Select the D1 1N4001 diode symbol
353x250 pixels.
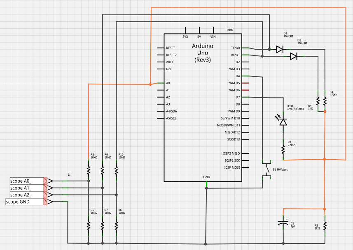pyautogui.click(x=280, y=49)
